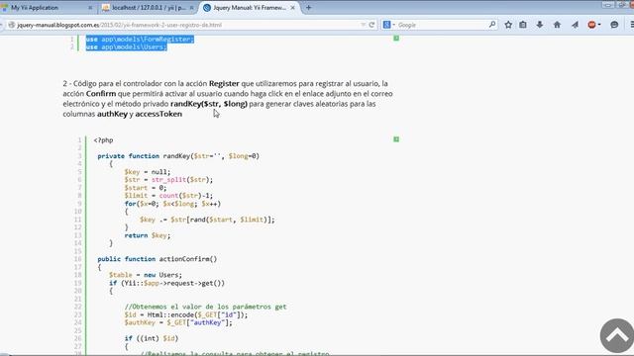Show bookmarks list icon

point(523,25)
